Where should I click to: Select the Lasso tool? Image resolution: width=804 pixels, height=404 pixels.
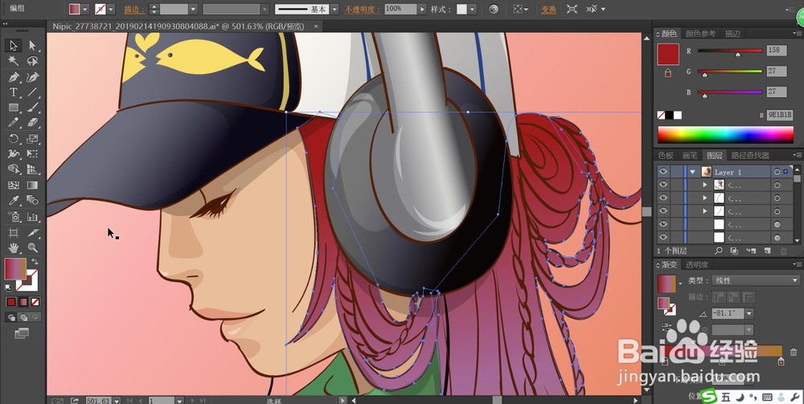32,61
